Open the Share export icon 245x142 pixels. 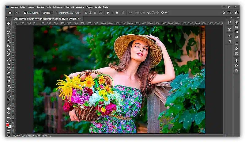237,13
